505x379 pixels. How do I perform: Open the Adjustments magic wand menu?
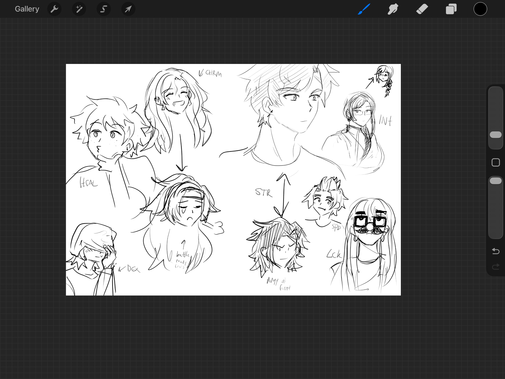pos(79,9)
